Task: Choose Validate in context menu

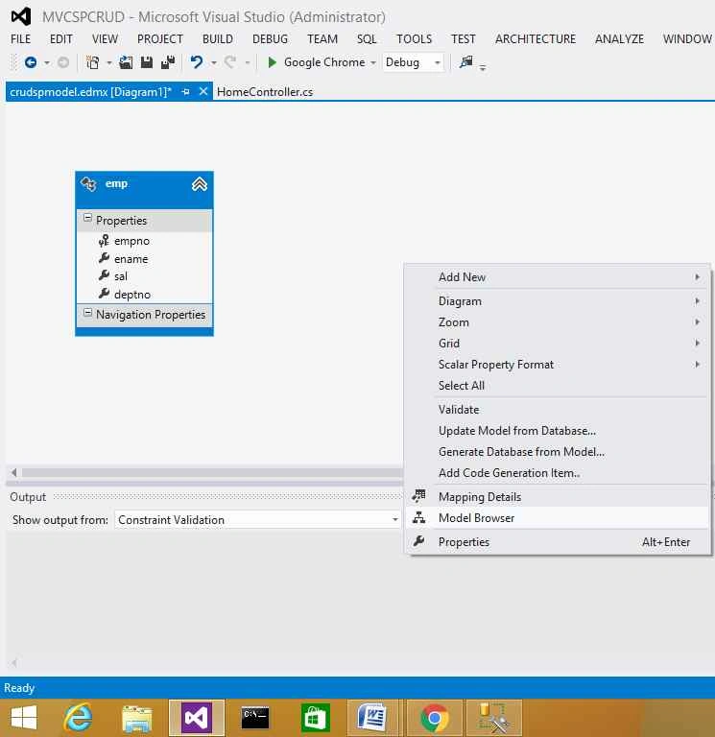Action: [x=557, y=410]
